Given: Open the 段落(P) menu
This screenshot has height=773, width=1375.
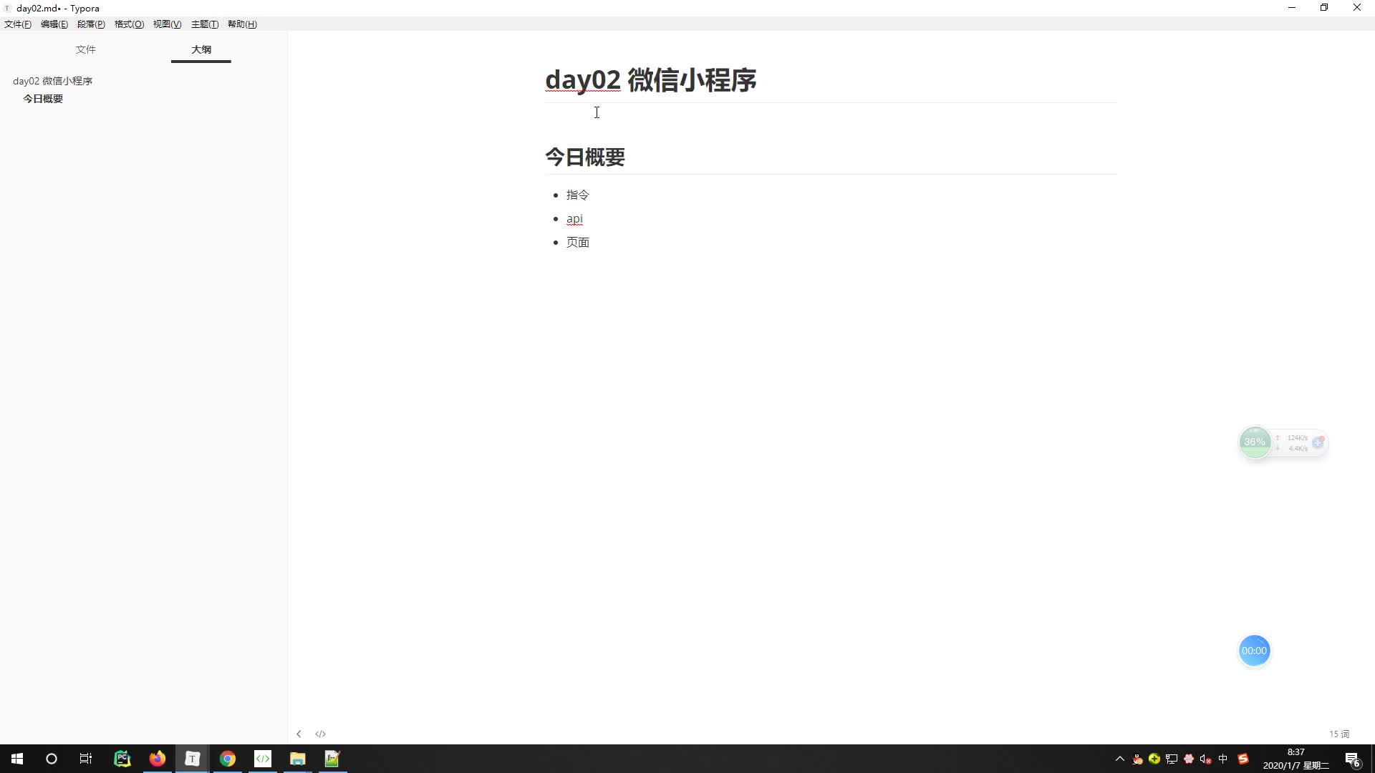Looking at the screenshot, I should (91, 24).
